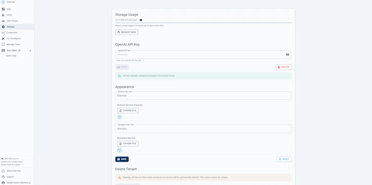Collapse the Your Chats list arrow

coord(30,51)
